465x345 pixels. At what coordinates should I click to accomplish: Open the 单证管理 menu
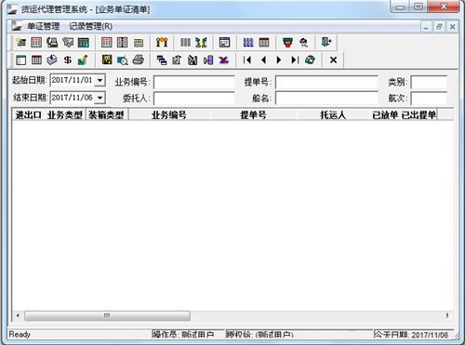(x=43, y=26)
